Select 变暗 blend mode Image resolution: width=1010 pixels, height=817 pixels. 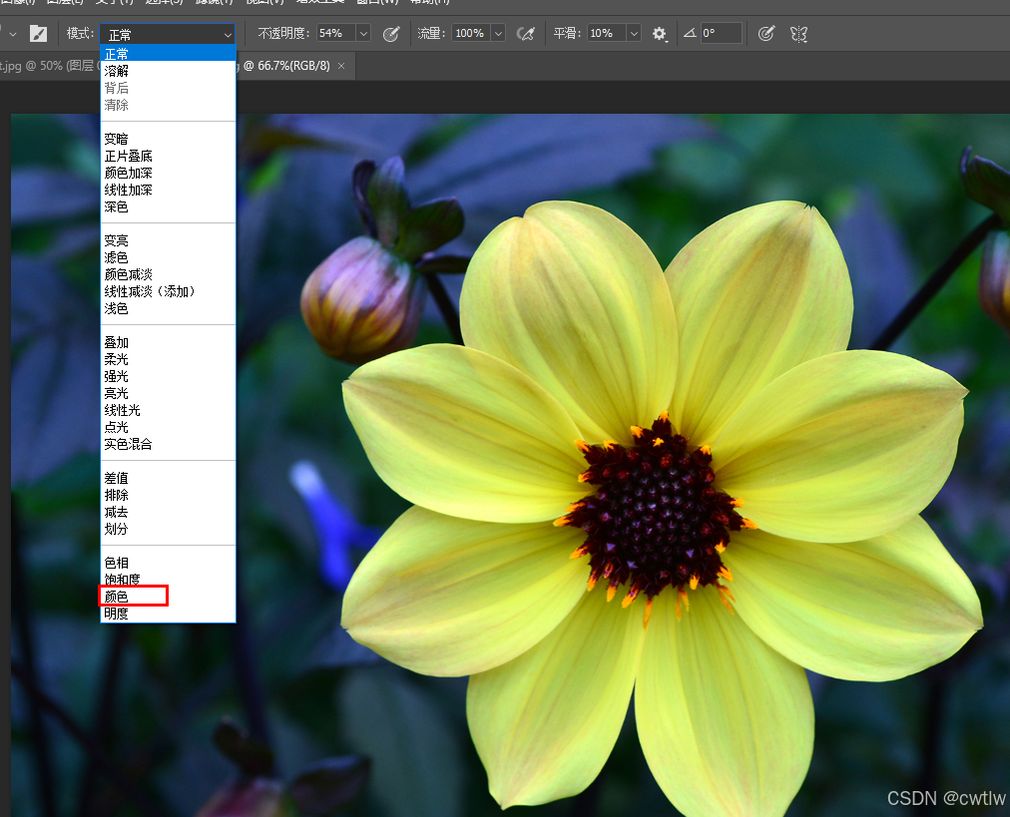(x=168, y=139)
